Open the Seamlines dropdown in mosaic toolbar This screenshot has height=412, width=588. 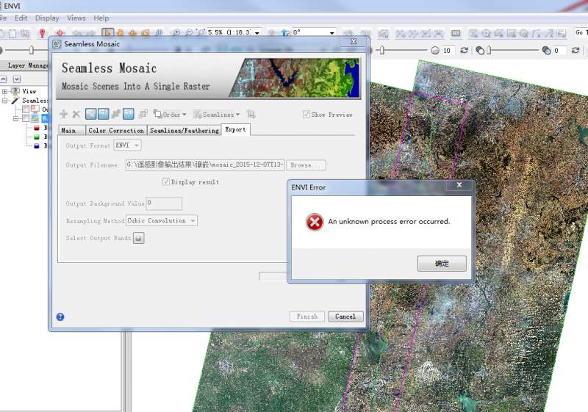[x=216, y=115]
